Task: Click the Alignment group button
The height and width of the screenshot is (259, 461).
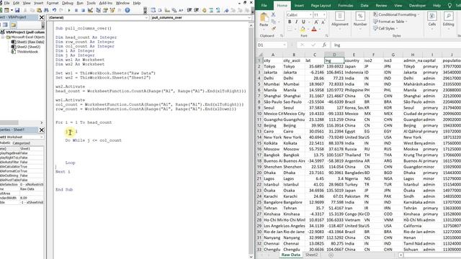Action: point(340,20)
